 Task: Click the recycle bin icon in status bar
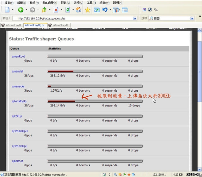[104, 174]
